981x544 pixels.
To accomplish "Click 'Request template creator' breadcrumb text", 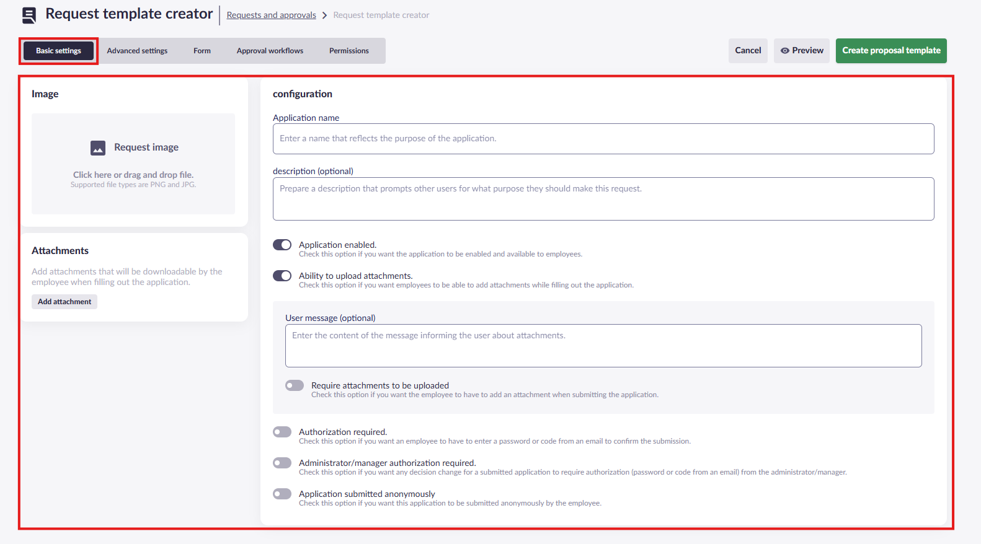I will click(381, 15).
